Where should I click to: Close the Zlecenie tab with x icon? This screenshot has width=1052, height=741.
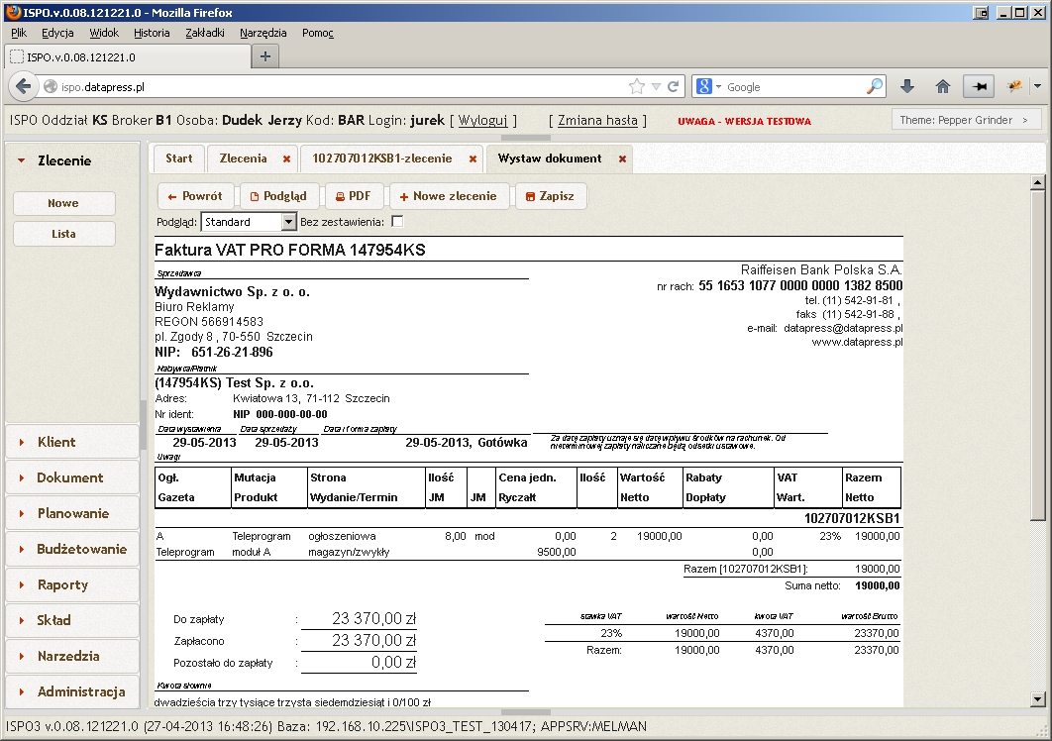coord(286,159)
